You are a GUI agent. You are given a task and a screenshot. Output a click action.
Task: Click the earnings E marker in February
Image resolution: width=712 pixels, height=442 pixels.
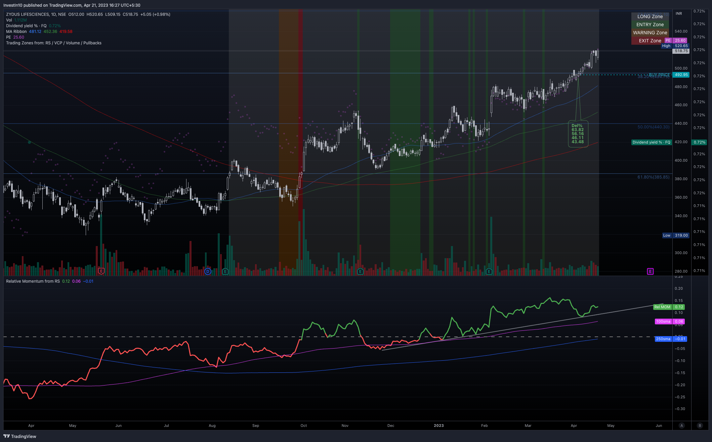pyautogui.click(x=489, y=271)
